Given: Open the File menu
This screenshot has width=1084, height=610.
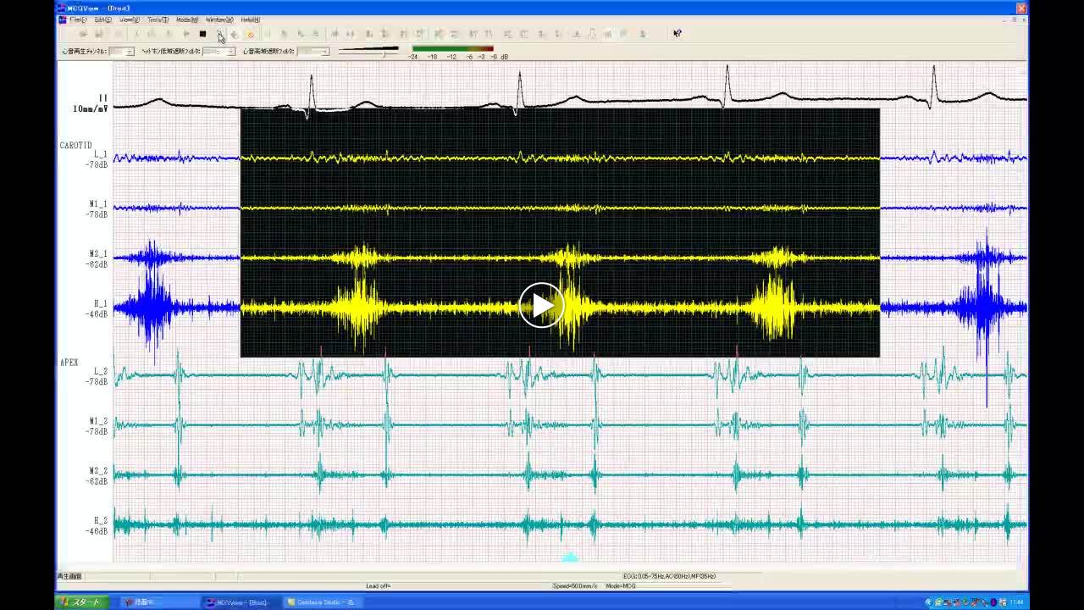Looking at the screenshot, I should 78,19.
